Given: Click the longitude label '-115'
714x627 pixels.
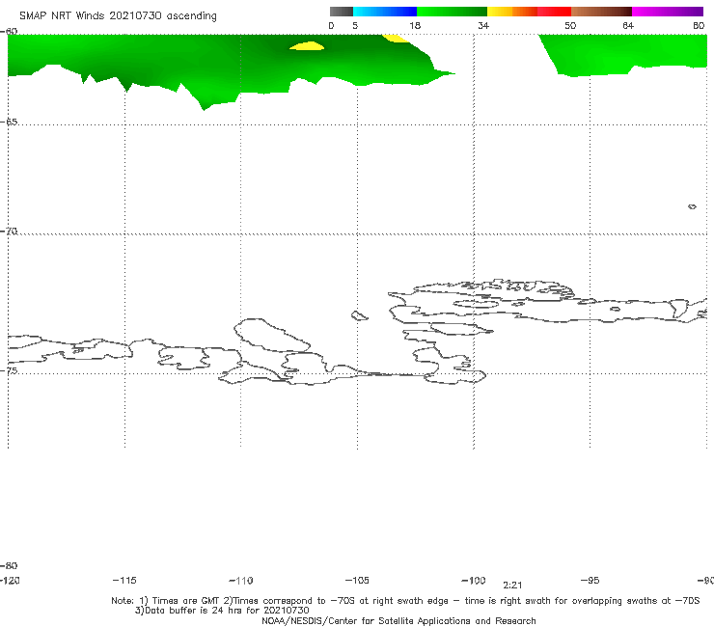Looking at the screenshot, I should tap(124, 580).
